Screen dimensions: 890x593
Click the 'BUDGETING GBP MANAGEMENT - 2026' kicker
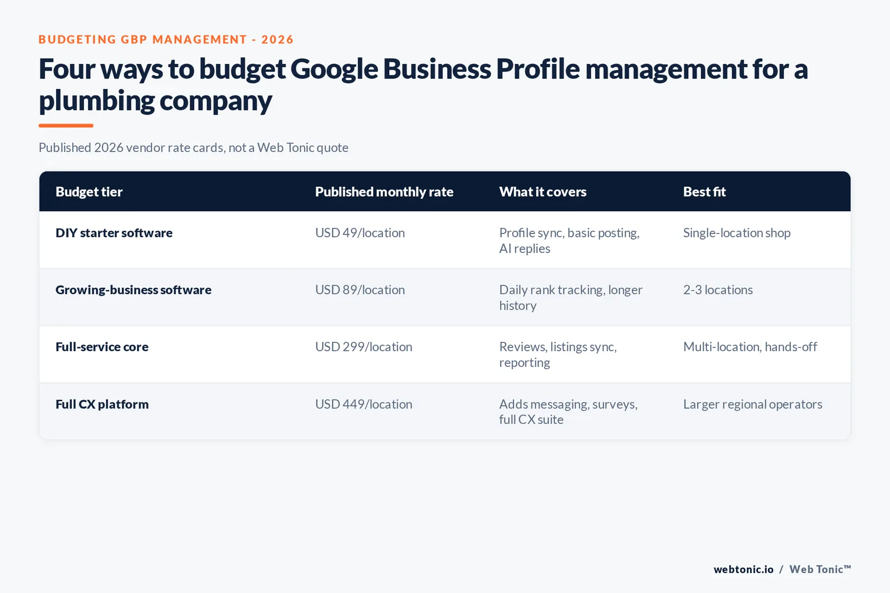pos(166,39)
